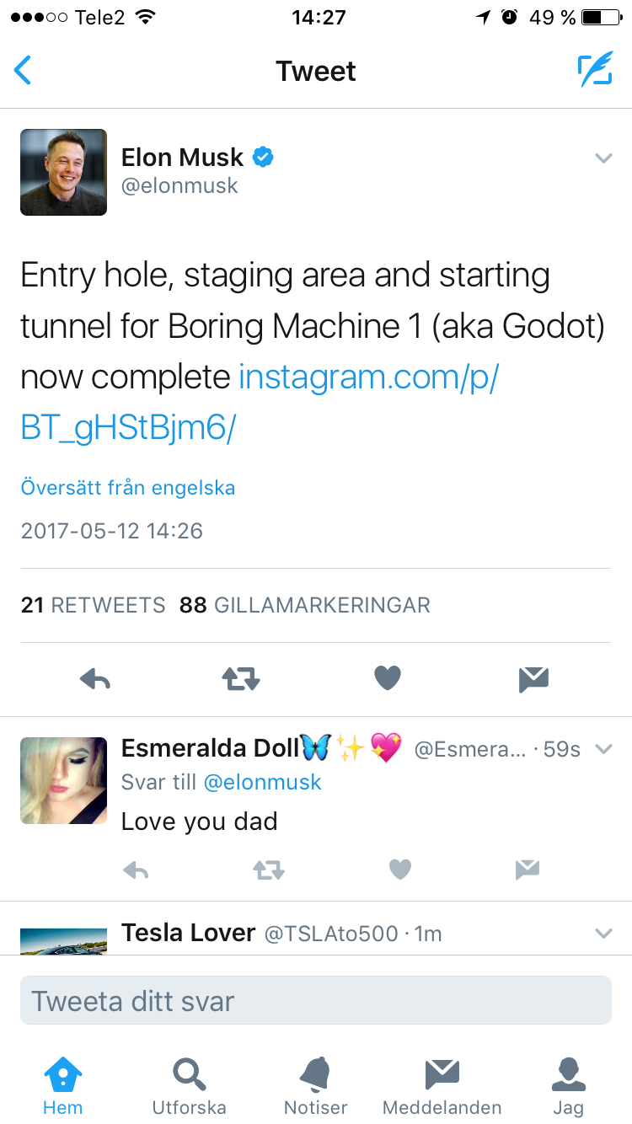This screenshot has height=1124, width=632.
Task: Open the instagram.com link in tweet
Action: 368,378
